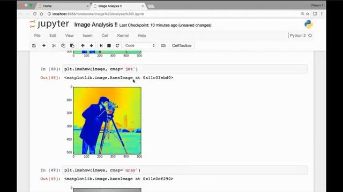Open the command palette keyboard icon
The width and height of the screenshot is (343, 192).
click(163, 45)
